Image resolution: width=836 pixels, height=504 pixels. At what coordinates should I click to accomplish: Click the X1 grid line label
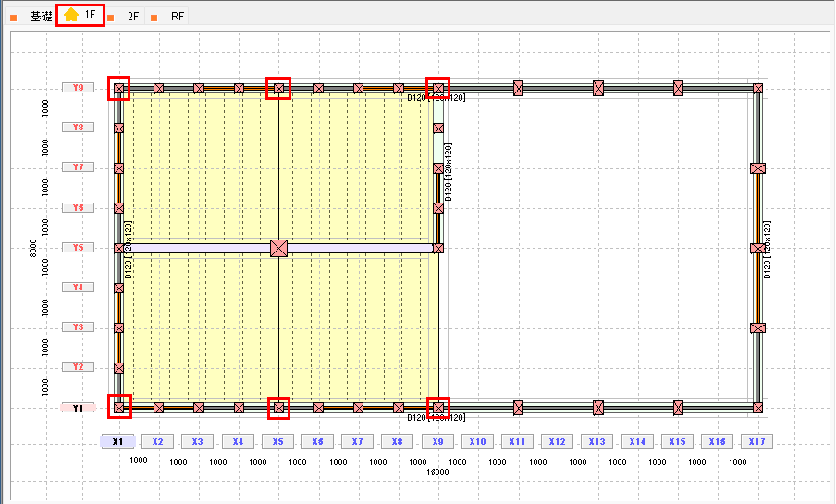coord(117,442)
